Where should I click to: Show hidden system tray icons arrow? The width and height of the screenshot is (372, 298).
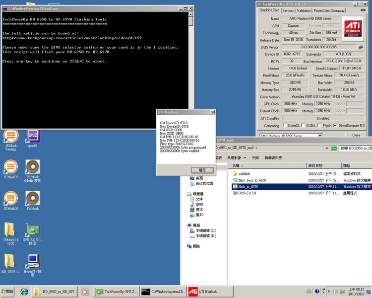[x=329, y=292]
